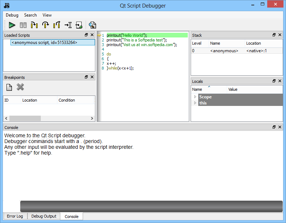Click the JS application icon in title bar
286x223 pixels.
click(6, 5)
